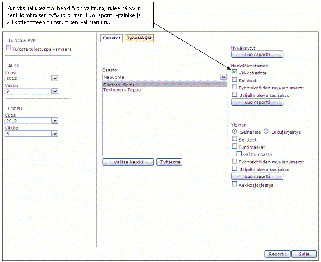
Task: Switch to the Osastot tab
Action: coord(111,38)
